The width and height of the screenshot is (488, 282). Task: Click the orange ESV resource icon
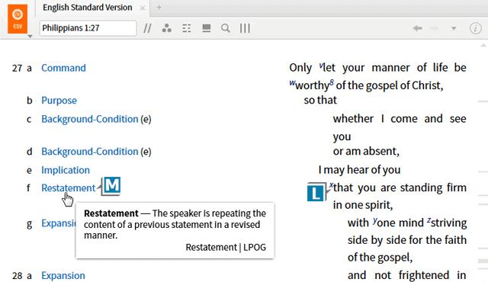click(x=18, y=18)
